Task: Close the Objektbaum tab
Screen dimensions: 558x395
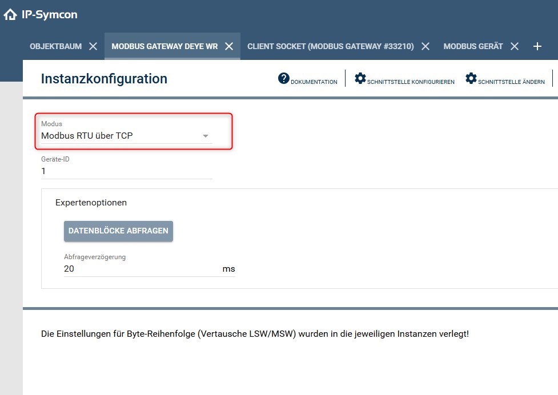Action: (93, 46)
